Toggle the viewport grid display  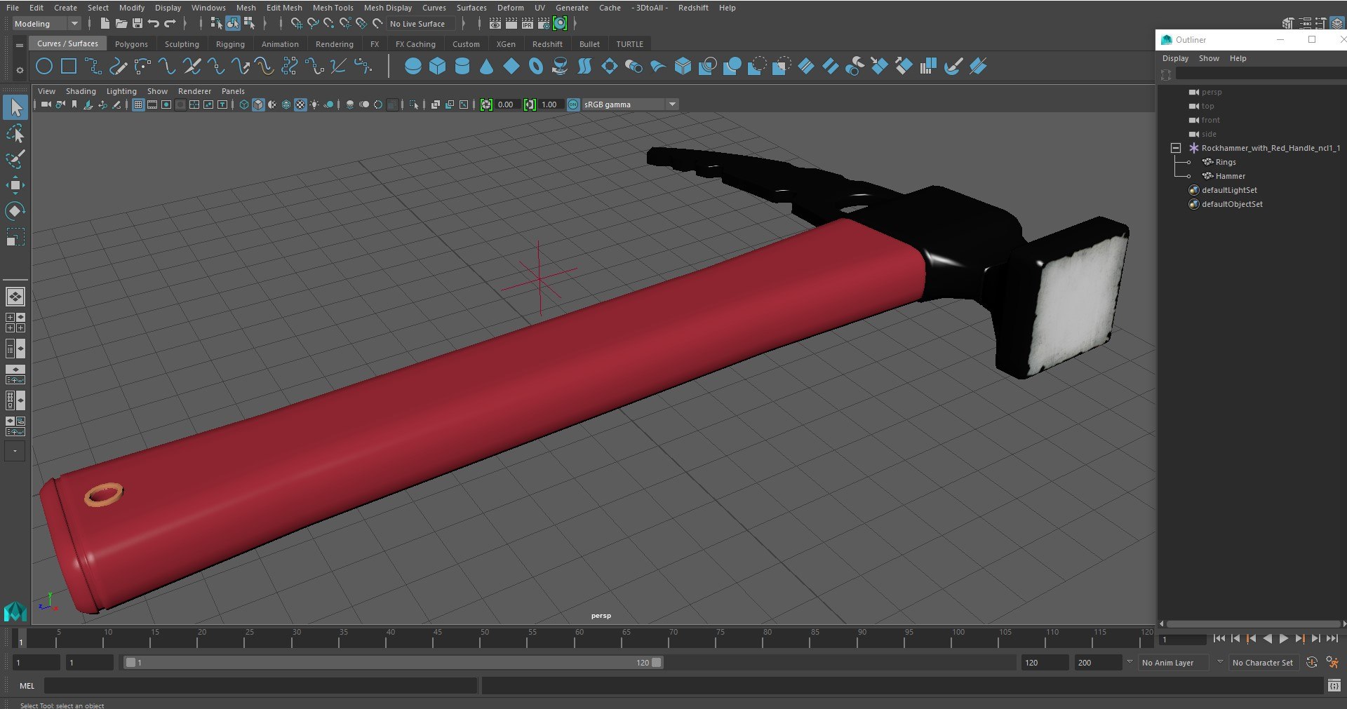point(138,104)
